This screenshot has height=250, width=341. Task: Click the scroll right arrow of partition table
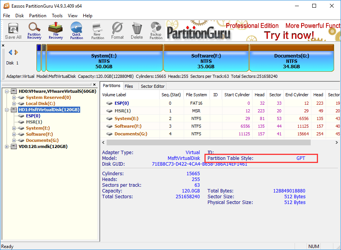click(x=337, y=143)
